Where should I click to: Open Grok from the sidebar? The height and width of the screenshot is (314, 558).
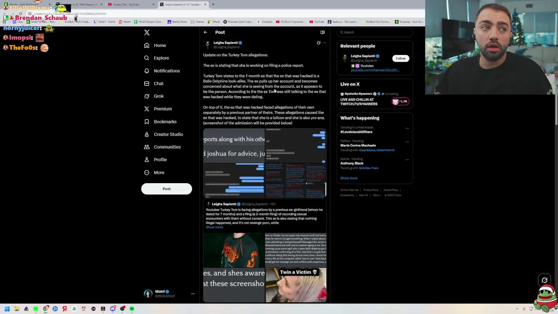(x=159, y=96)
